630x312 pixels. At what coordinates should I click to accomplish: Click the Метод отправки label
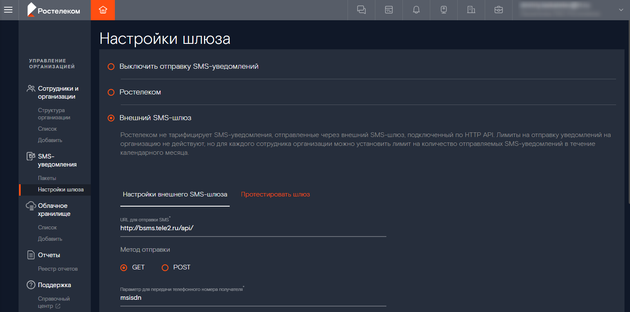(145, 250)
